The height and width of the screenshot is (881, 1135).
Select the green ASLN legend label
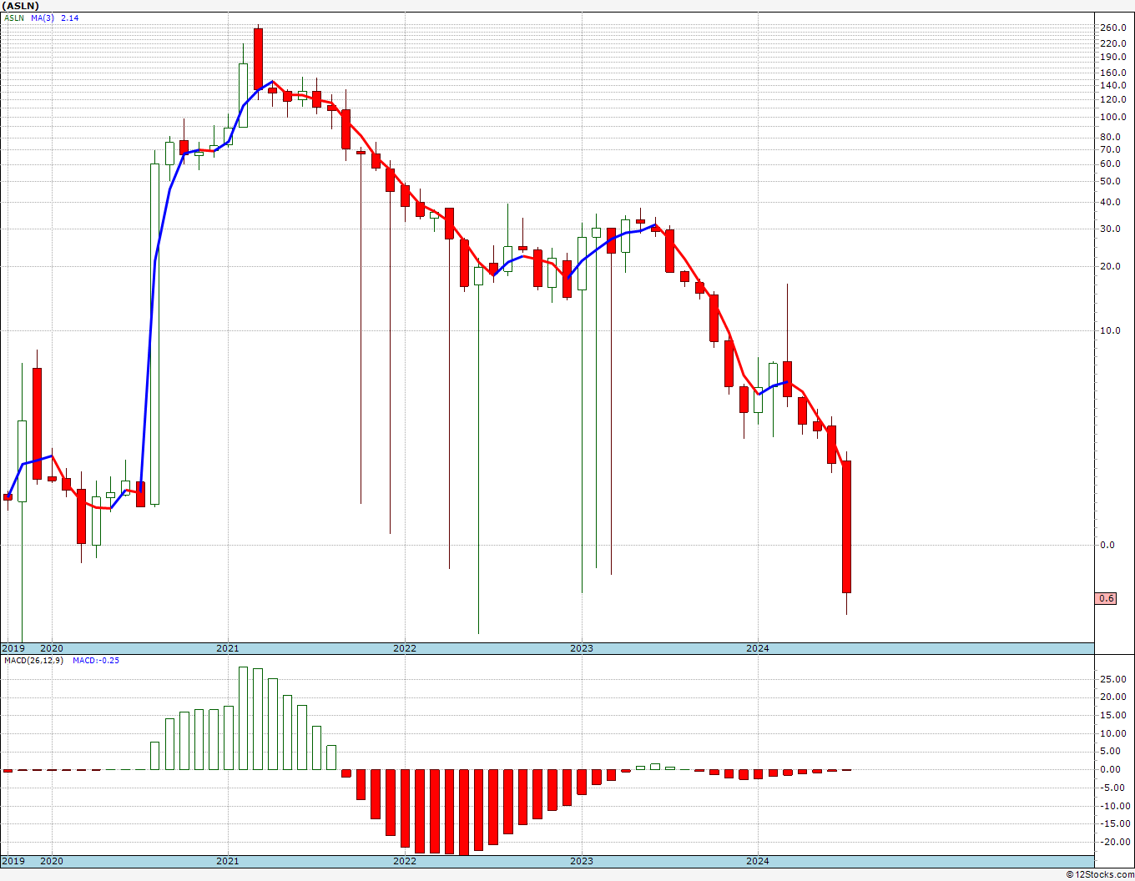(x=13, y=18)
